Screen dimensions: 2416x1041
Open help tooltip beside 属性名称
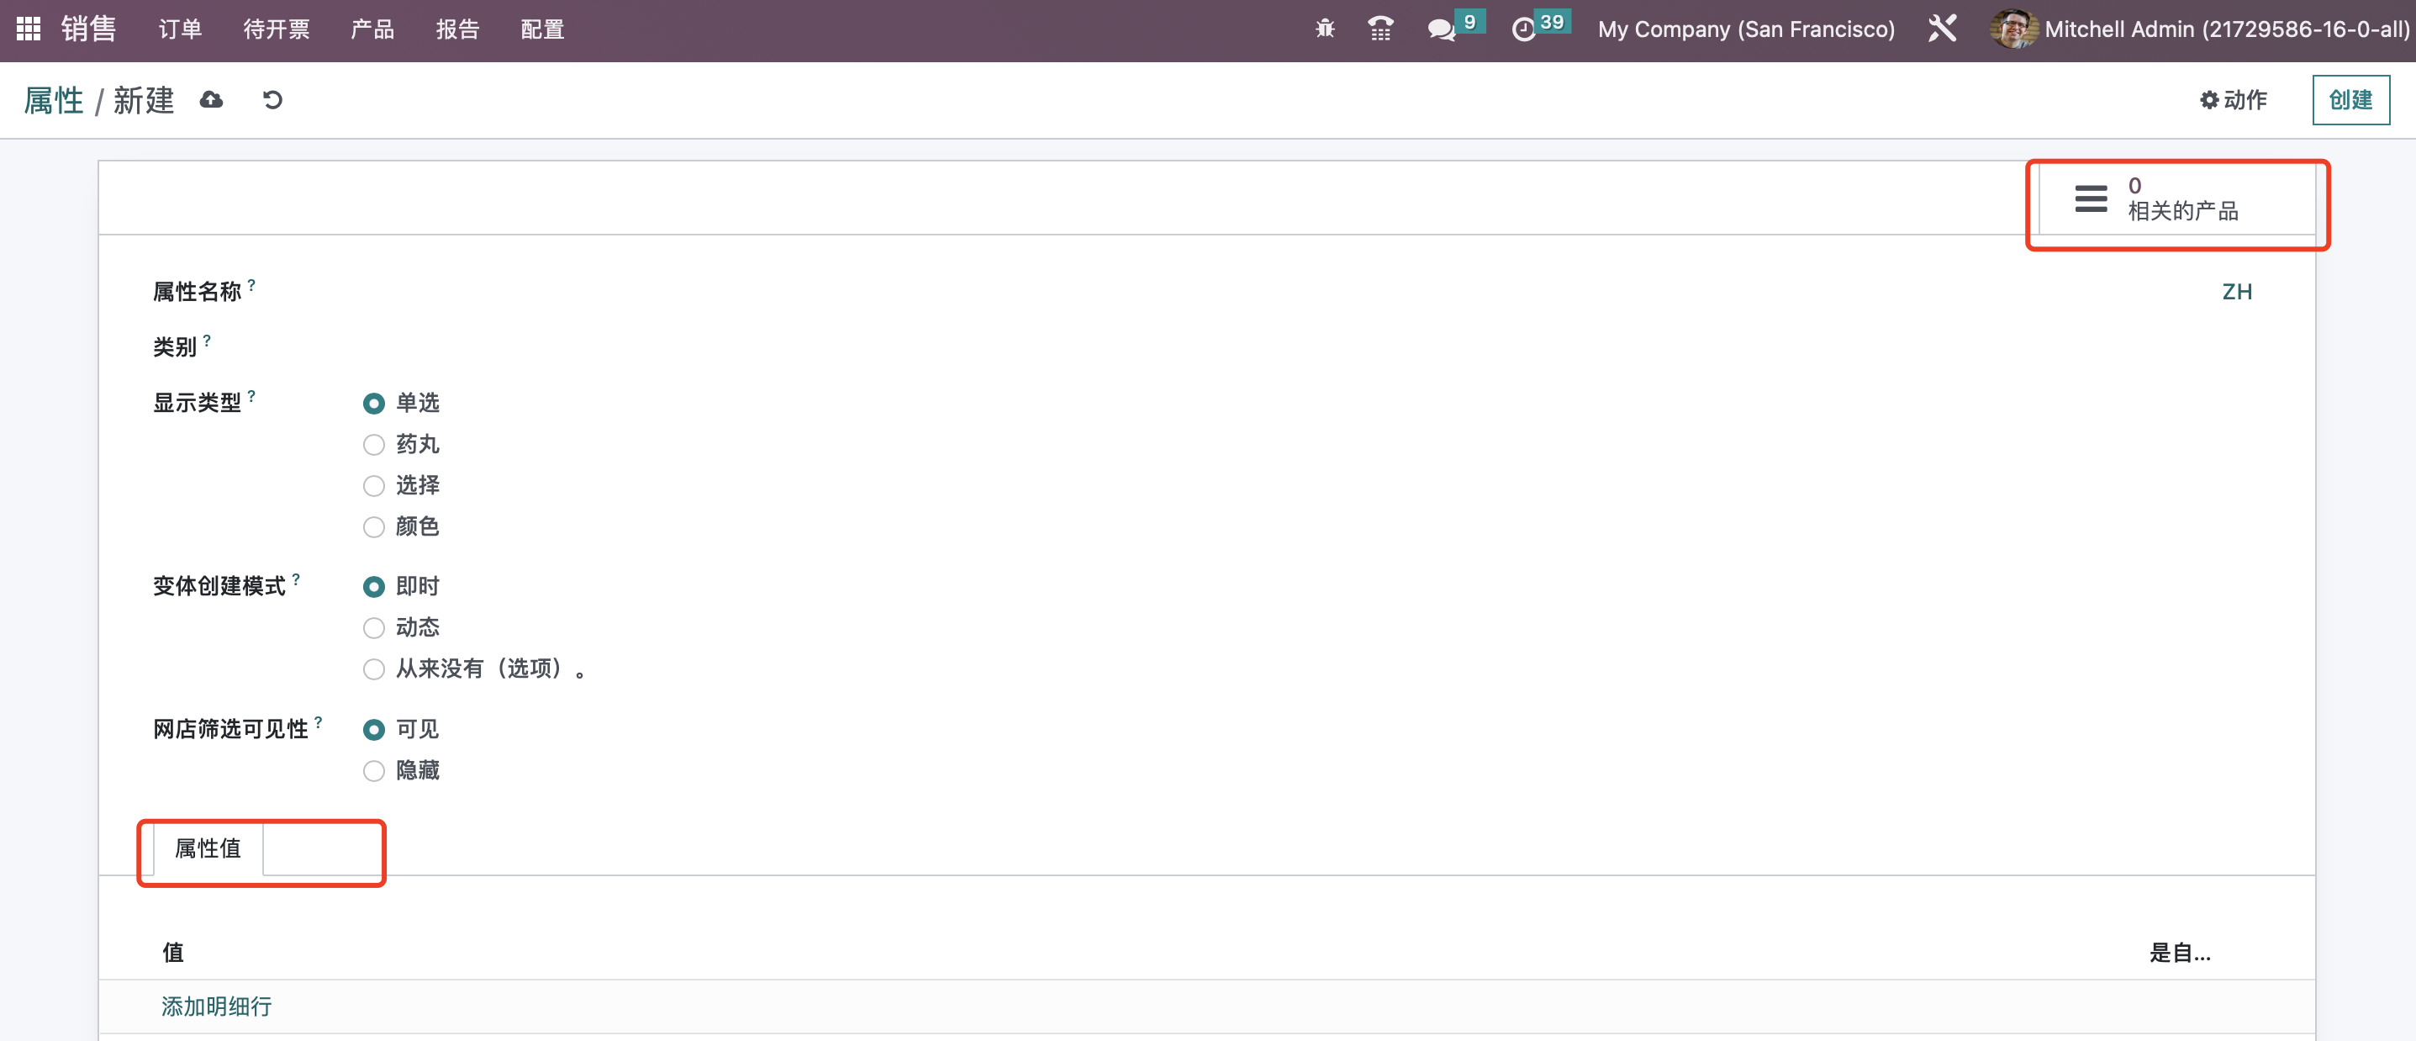pyautogui.click(x=251, y=284)
